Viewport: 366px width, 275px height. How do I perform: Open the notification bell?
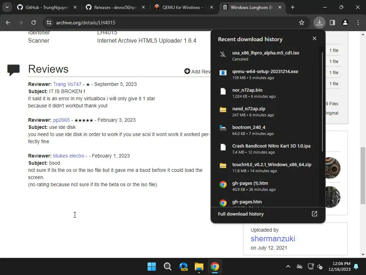coord(356,266)
